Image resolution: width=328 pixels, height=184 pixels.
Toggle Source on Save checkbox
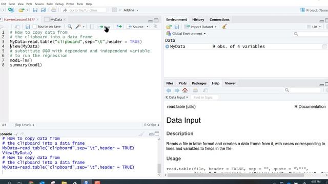[x=35, y=27]
